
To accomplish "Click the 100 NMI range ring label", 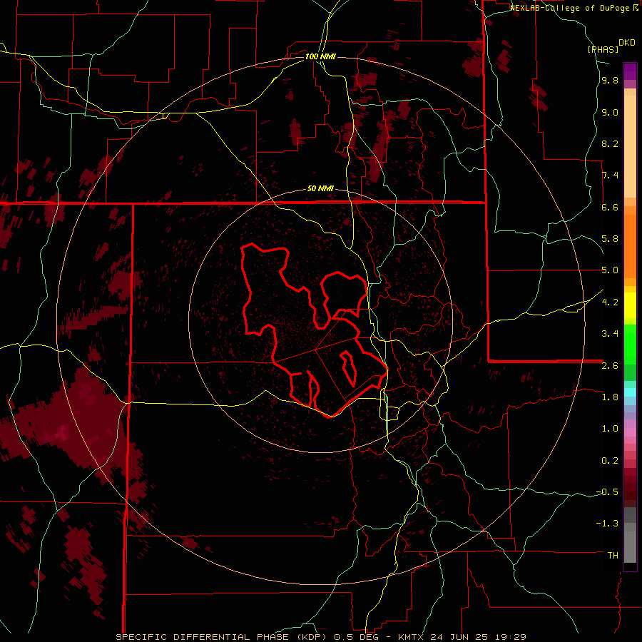I will 320,56.
